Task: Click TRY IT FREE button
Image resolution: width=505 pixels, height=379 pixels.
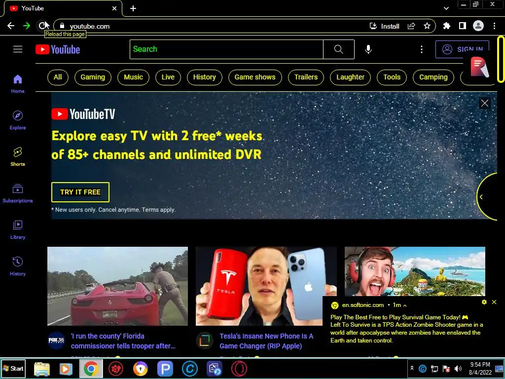Action: 80,192
